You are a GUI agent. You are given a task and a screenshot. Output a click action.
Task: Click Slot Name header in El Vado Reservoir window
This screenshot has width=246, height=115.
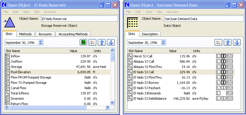pos(36,51)
